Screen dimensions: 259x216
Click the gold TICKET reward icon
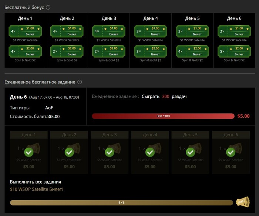pos(243,202)
